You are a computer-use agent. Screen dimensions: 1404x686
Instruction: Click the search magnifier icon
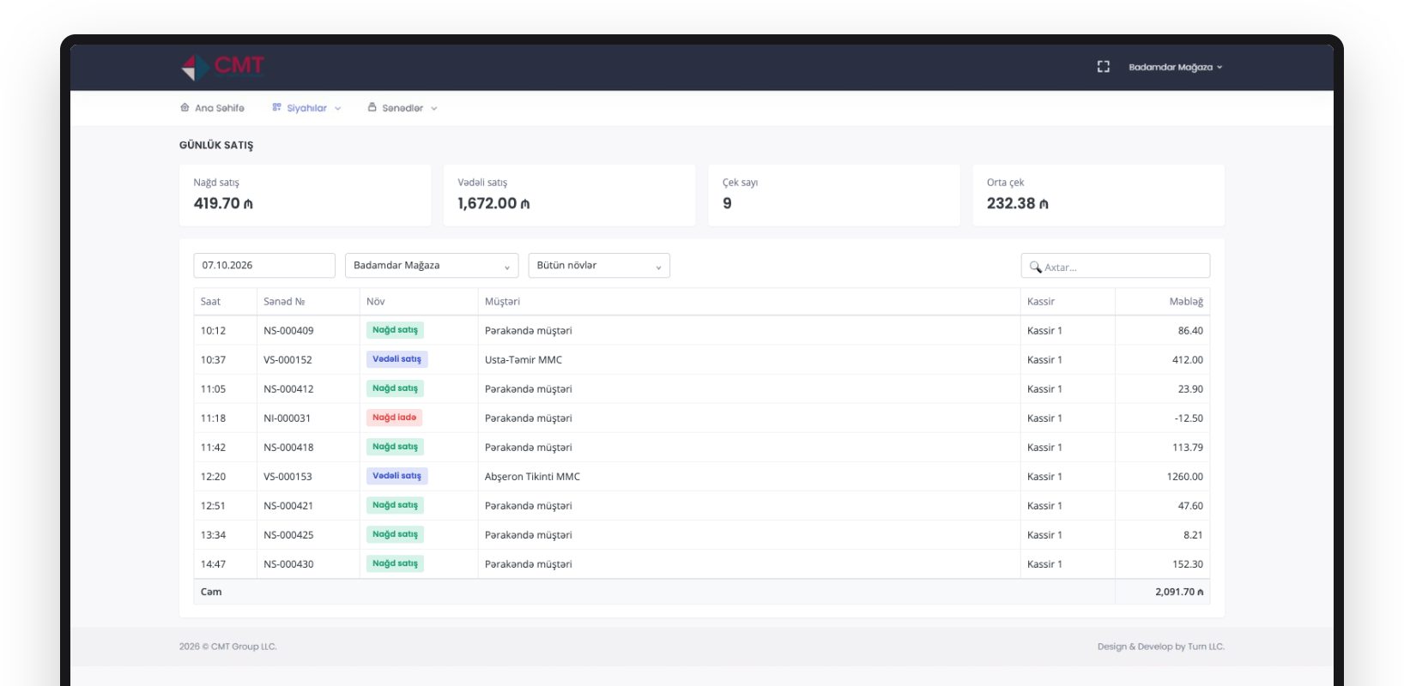1035,267
